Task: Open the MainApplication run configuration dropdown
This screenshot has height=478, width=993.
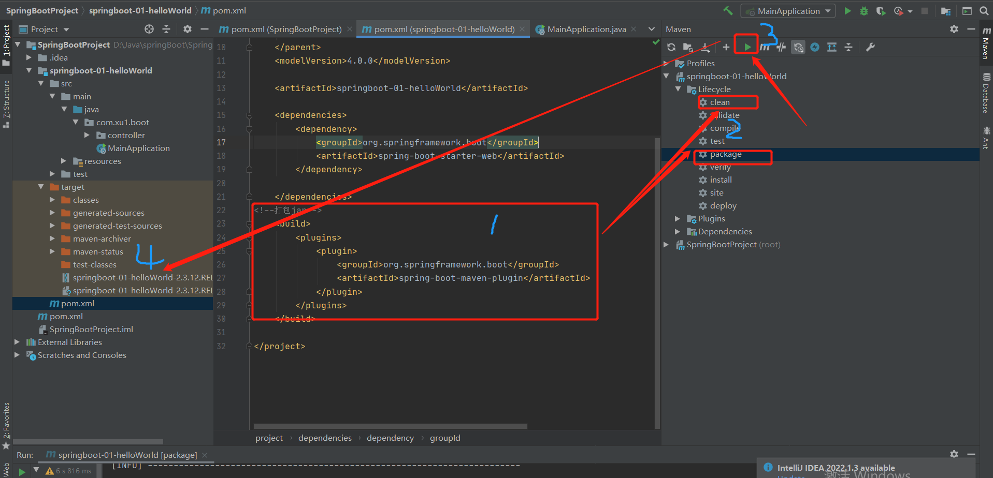Action: pyautogui.click(x=788, y=11)
